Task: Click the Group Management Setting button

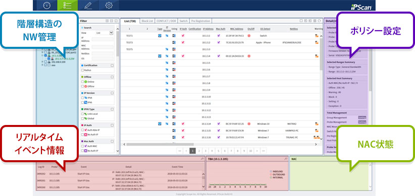Action: click(x=362, y=117)
